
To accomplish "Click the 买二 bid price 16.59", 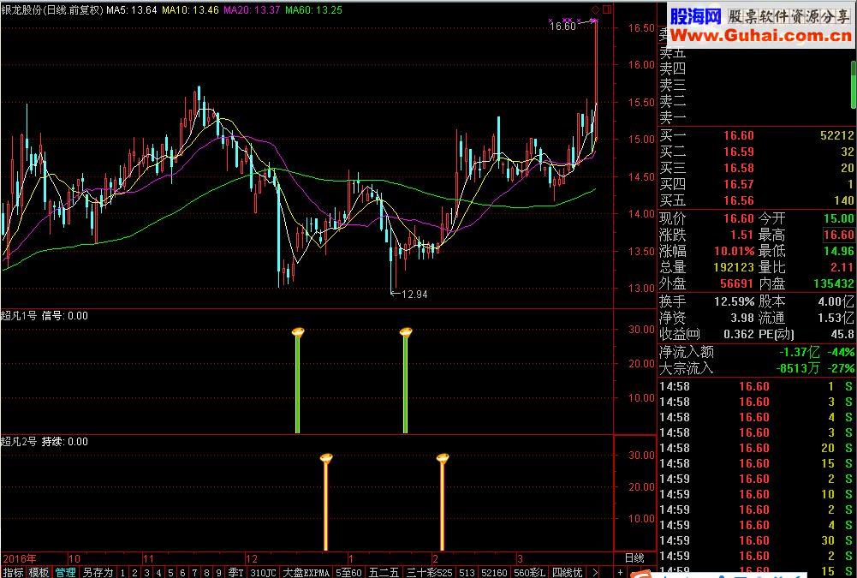I will pyautogui.click(x=739, y=152).
